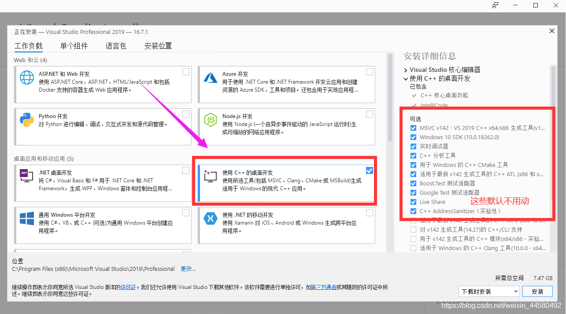Enable the Node.js development workload checkbox
Image resolution: width=566 pixels, height=314 pixels.
[369, 114]
